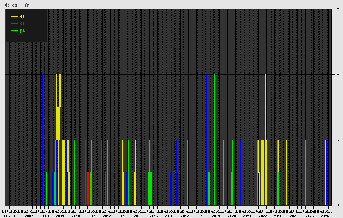Click the y-axis label 2
The height and width of the screenshot is (218, 343).
point(338,74)
